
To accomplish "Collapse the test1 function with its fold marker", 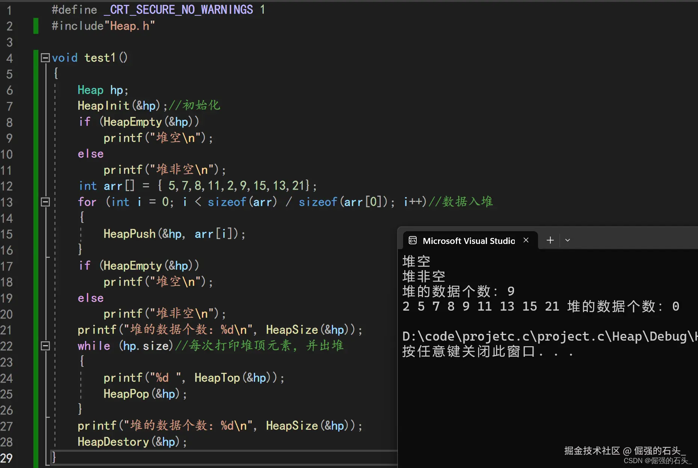I will click(45, 57).
